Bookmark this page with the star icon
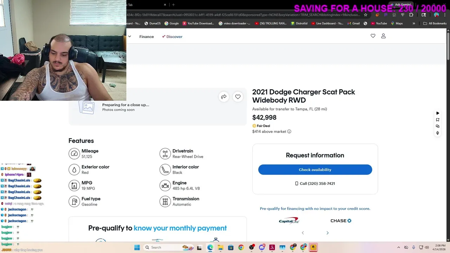 pos(366,15)
